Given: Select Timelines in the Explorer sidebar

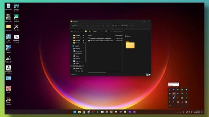Looking at the screenshot, I should click(x=78, y=38).
